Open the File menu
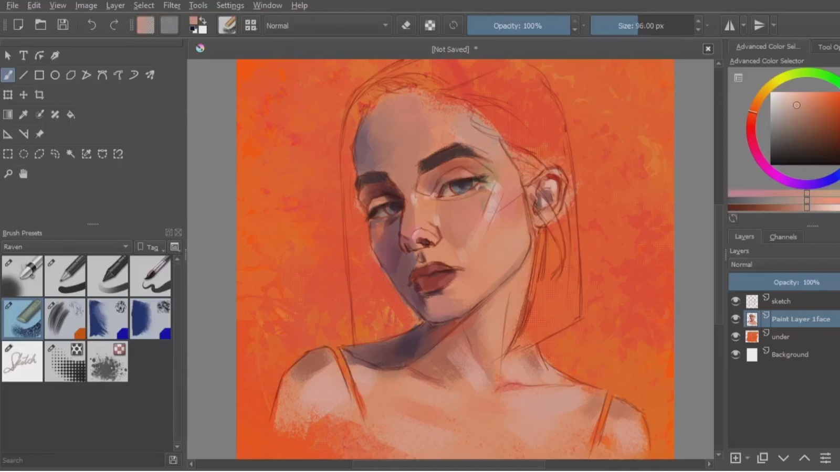 (x=12, y=5)
